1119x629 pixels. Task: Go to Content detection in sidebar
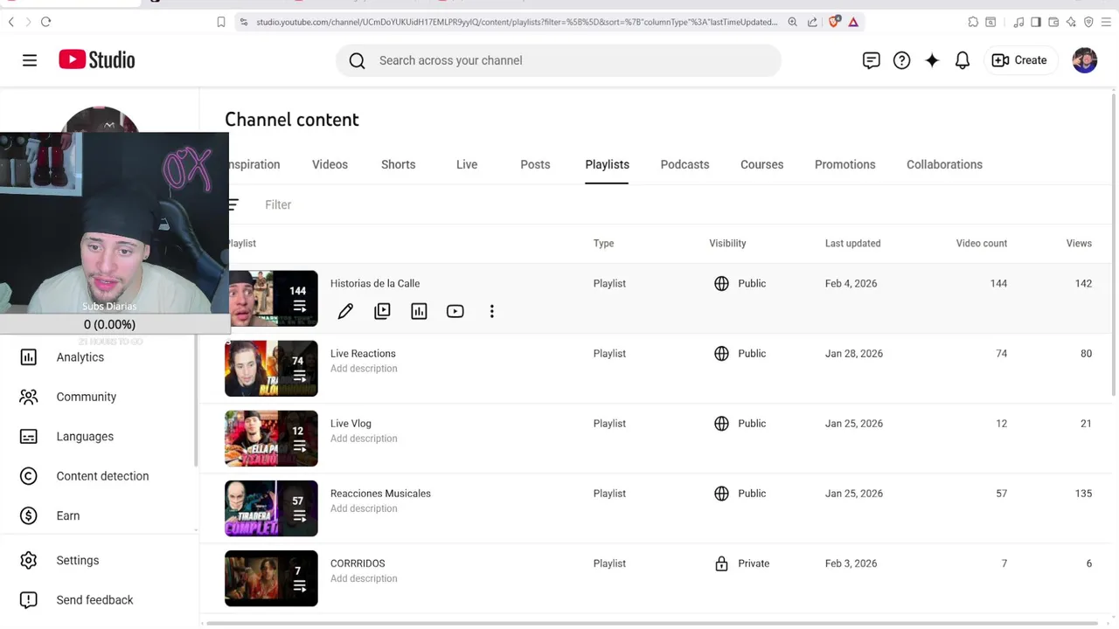click(102, 476)
